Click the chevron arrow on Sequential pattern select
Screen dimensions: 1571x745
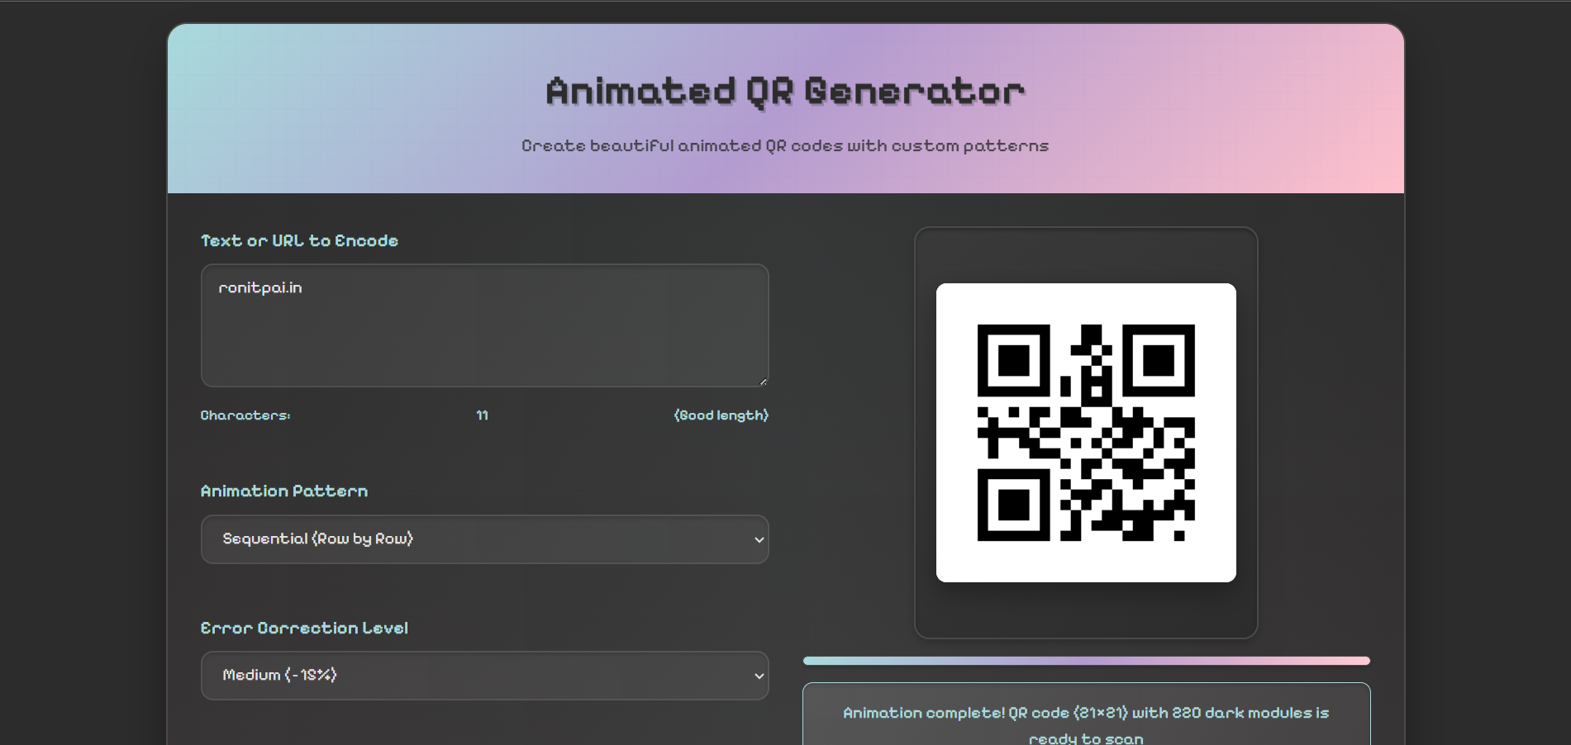tap(759, 539)
